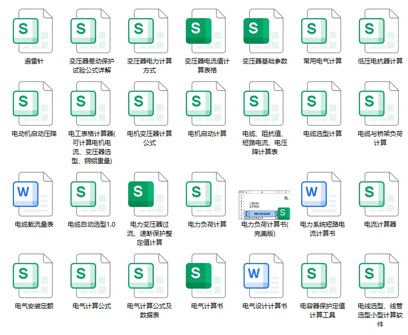
Task: Click the 电流计算器 spreadsheet icon
Action: 379,194
